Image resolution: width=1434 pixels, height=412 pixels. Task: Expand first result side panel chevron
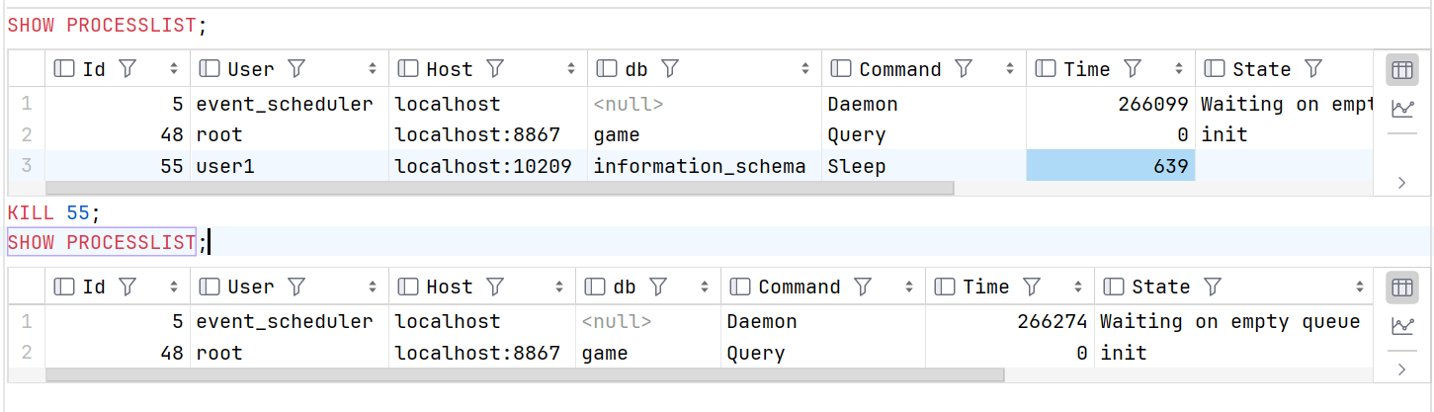(x=1401, y=182)
